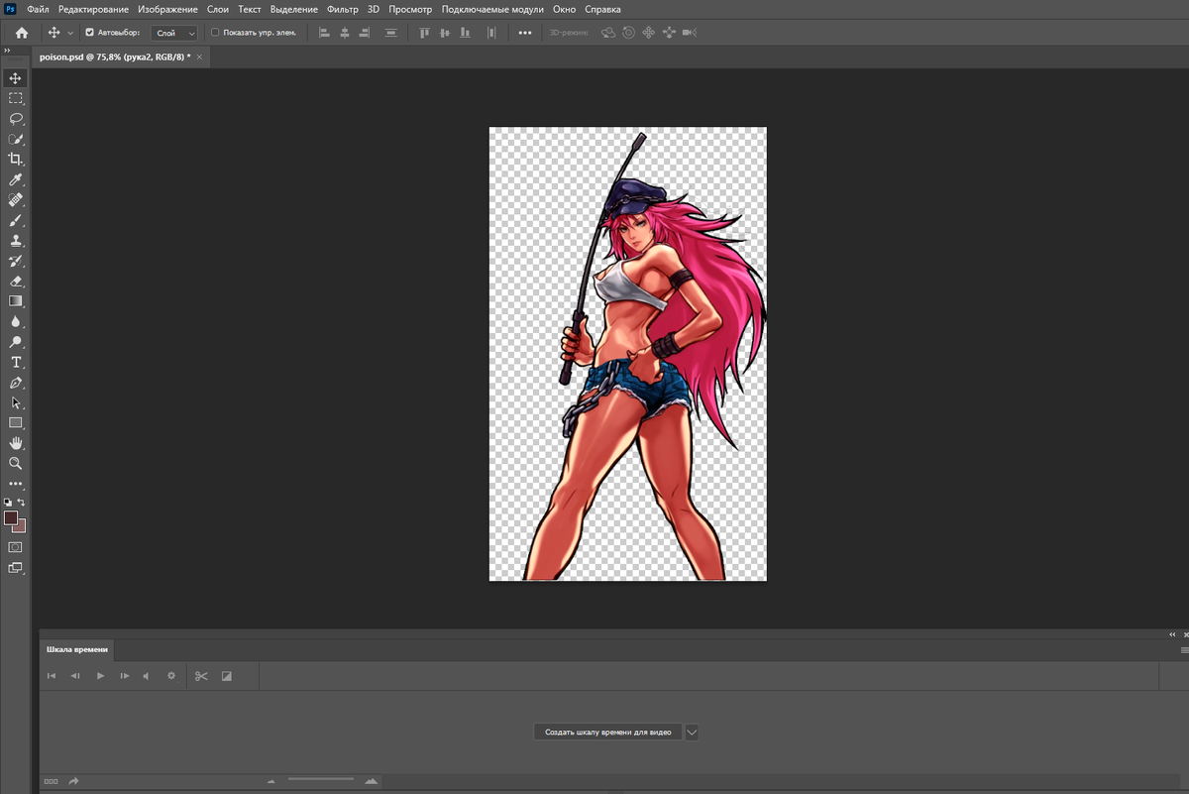Switch to the poison.psd document tab
The image size is (1189, 794).
[115, 57]
